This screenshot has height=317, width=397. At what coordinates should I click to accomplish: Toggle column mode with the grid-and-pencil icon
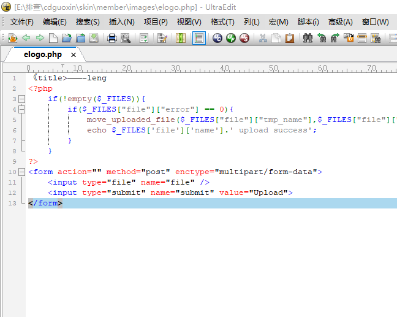[162, 38]
